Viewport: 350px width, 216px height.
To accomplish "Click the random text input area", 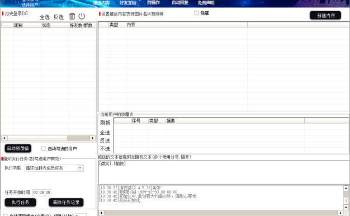I will tap(223, 172).
